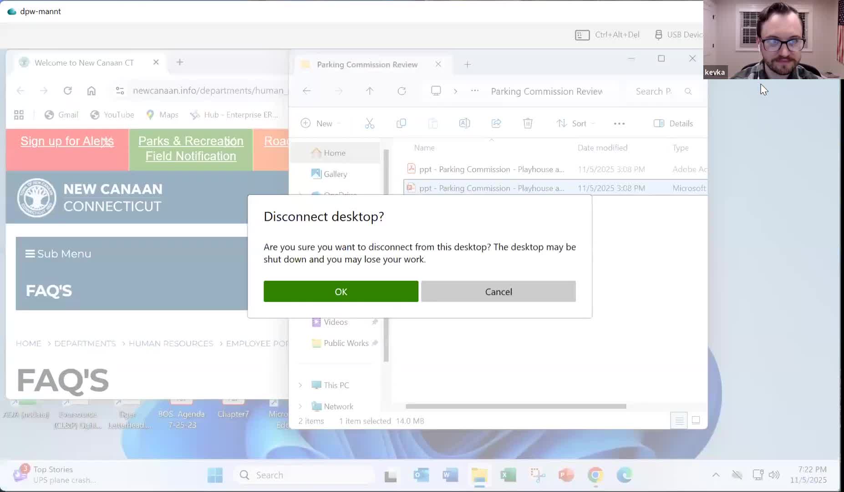Click the Share icon in Explorer toolbar
The image size is (844, 492).
[496, 123]
